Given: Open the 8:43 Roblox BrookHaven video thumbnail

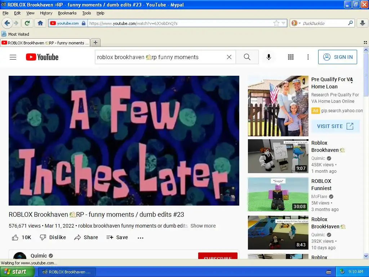Looking at the screenshot, I should (278, 233).
